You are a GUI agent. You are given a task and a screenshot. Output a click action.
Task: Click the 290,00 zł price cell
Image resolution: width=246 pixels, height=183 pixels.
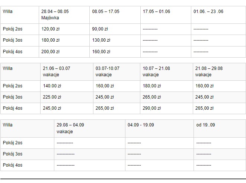152,108
